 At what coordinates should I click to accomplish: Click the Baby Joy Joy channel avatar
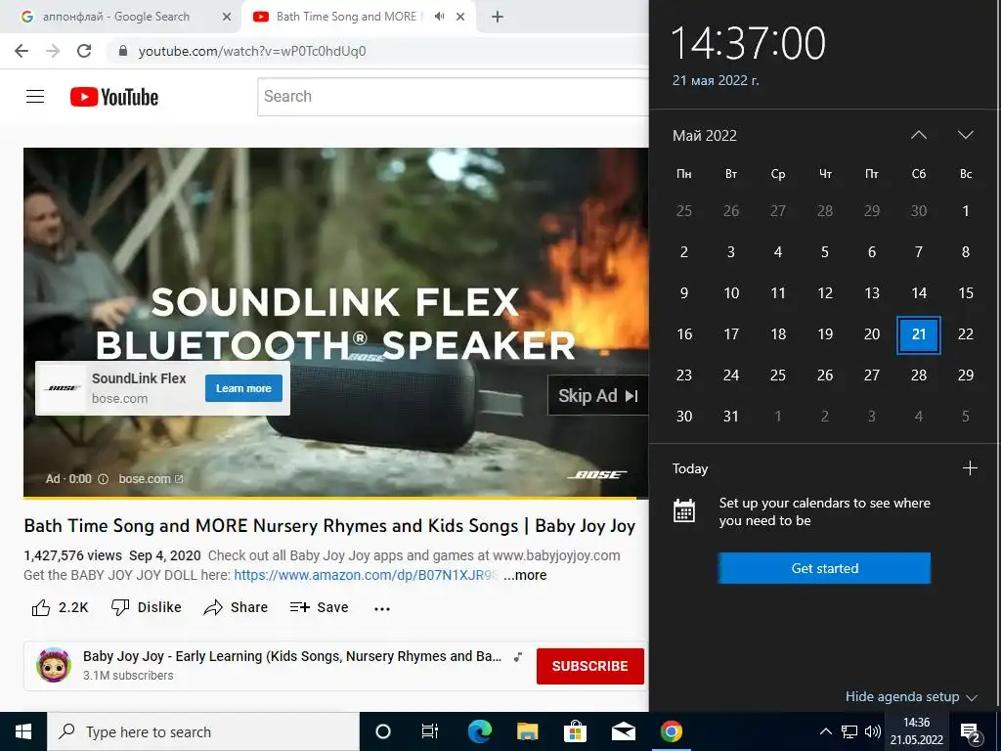(54, 665)
